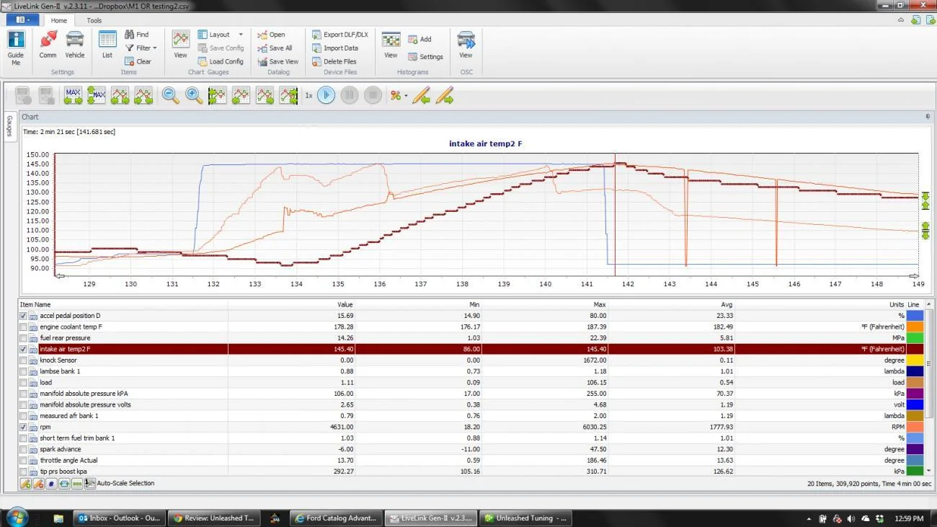Click the yellow swatch for knock Sensor
The width and height of the screenshot is (937, 527).
coord(914,360)
